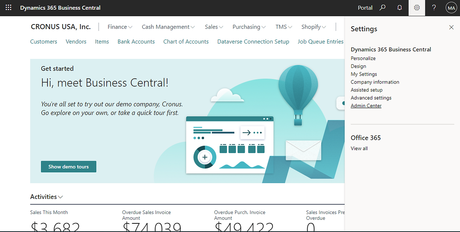Click the search magnifier icon
This screenshot has width=460, height=232.
[x=383, y=8]
